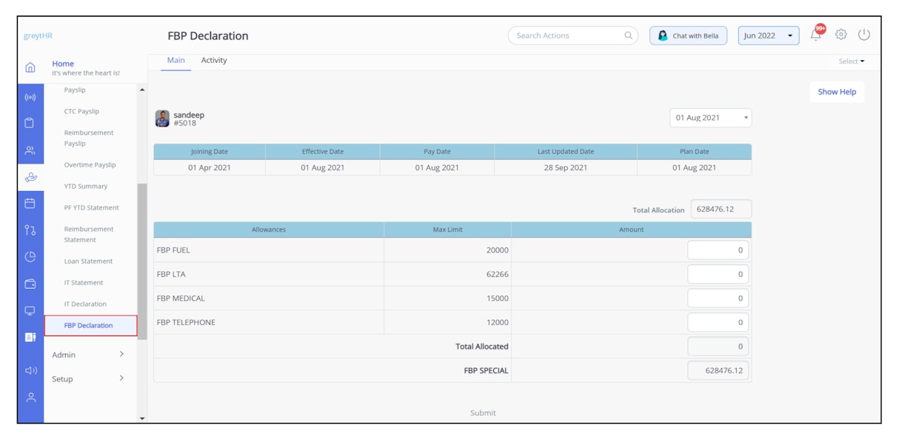
Task: Open IT Declaration in the side menu
Action: pos(85,304)
